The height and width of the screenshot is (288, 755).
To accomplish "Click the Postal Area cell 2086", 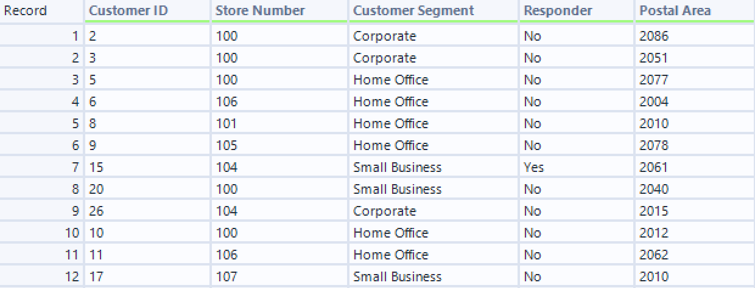I will [x=654, y=36].
